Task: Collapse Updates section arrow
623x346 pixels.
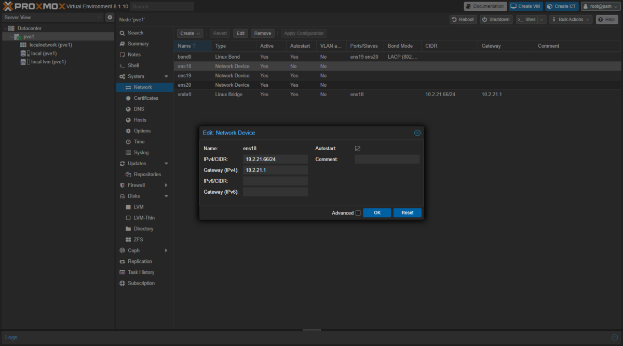Action: pos(166,164)
